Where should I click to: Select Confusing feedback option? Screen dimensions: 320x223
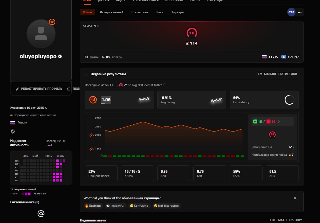click(139, 206)
